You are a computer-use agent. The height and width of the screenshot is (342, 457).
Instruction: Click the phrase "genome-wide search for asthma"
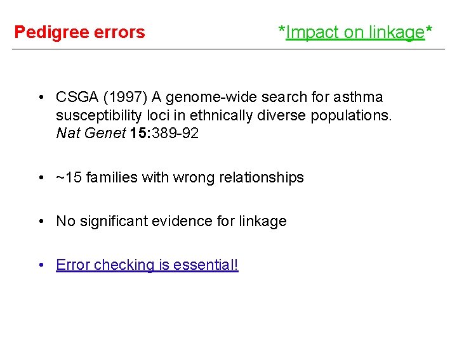coord(274,97)
